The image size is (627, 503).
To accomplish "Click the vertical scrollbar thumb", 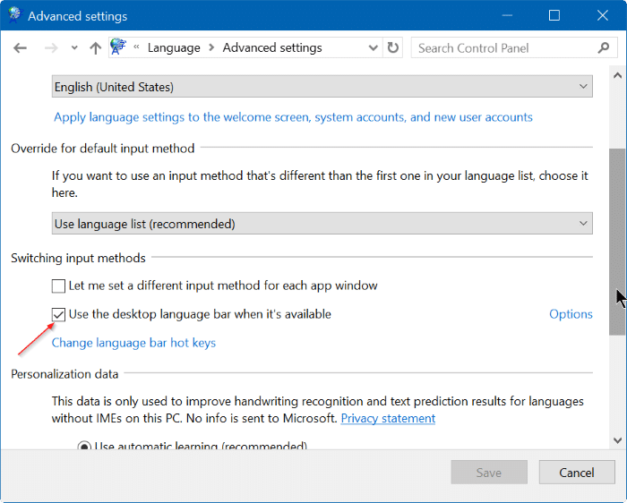I will 617,242.
